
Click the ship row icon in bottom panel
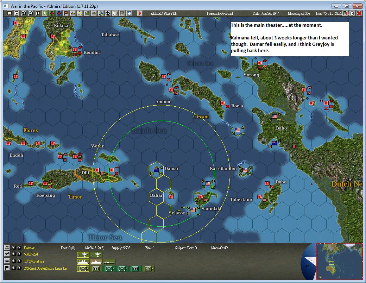[7, 261]
